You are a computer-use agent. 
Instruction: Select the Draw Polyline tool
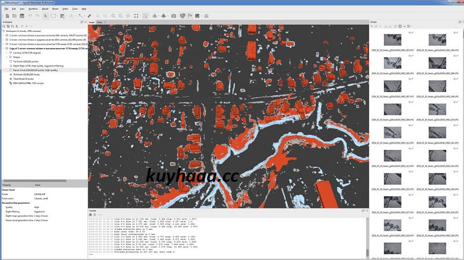tap(80, 16)
